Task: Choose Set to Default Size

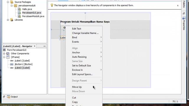Action: (82, 66)
